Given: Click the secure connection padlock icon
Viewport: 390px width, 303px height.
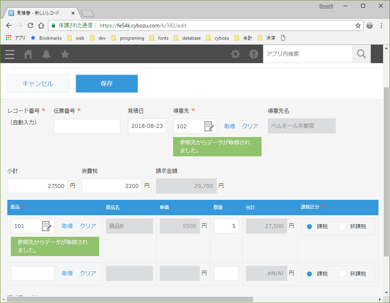Looking at the screenshot, I should 53,25.
